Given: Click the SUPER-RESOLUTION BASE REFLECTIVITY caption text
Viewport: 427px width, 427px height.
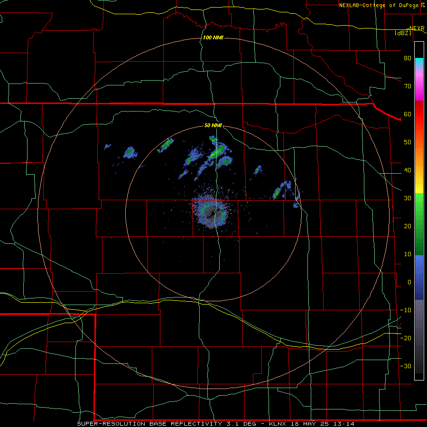Looking at the screenshot, I should point(149,424).
